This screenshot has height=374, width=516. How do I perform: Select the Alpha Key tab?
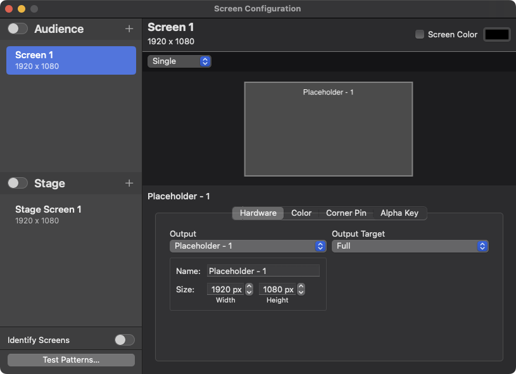(x=399, y=213)
